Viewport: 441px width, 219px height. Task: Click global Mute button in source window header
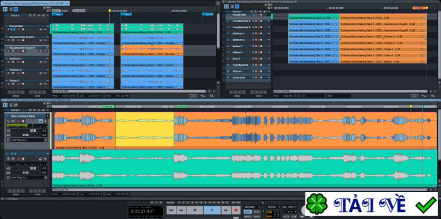pyautogui.click(x=16, y=9)
